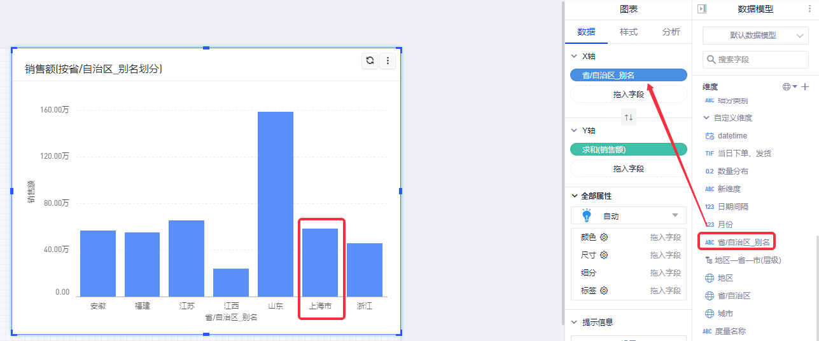The height and width of the screenshot is (341, 819).
Task: Click the swap X and Y axes icon
Action: coord(629,117)
